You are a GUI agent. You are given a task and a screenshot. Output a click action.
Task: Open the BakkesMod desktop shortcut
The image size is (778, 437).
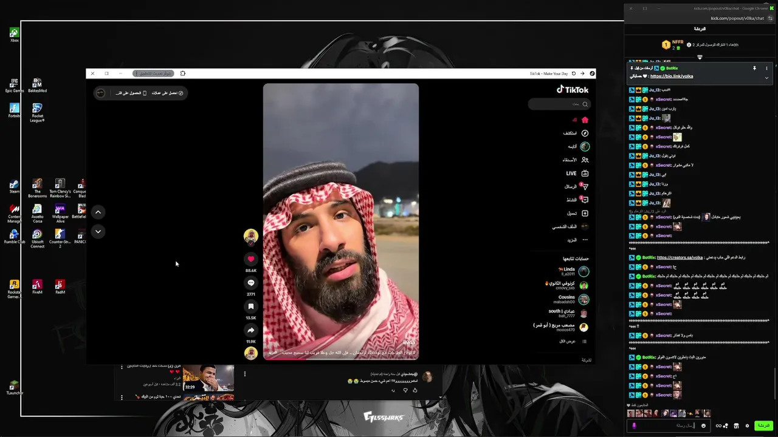tap(37, 85)
